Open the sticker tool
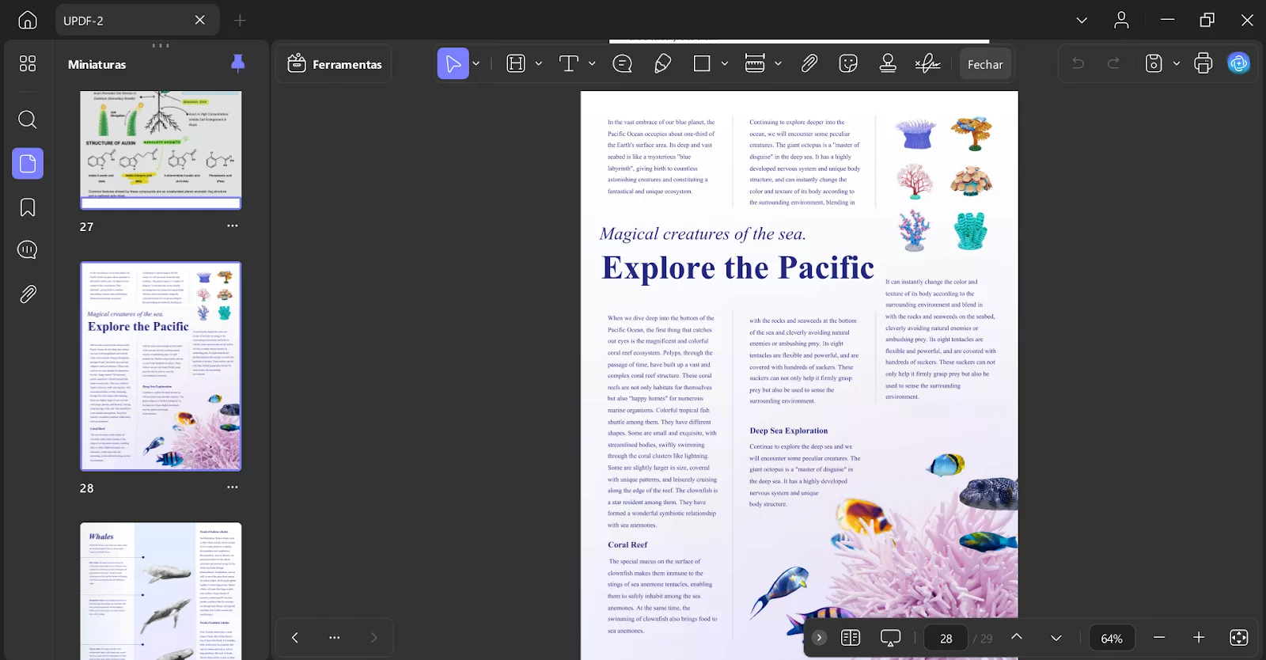This screenshot has width=1266, height=660. point(848,64)
